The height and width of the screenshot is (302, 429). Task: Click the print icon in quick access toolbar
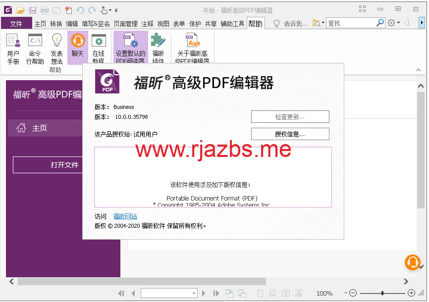coord(44,10)
